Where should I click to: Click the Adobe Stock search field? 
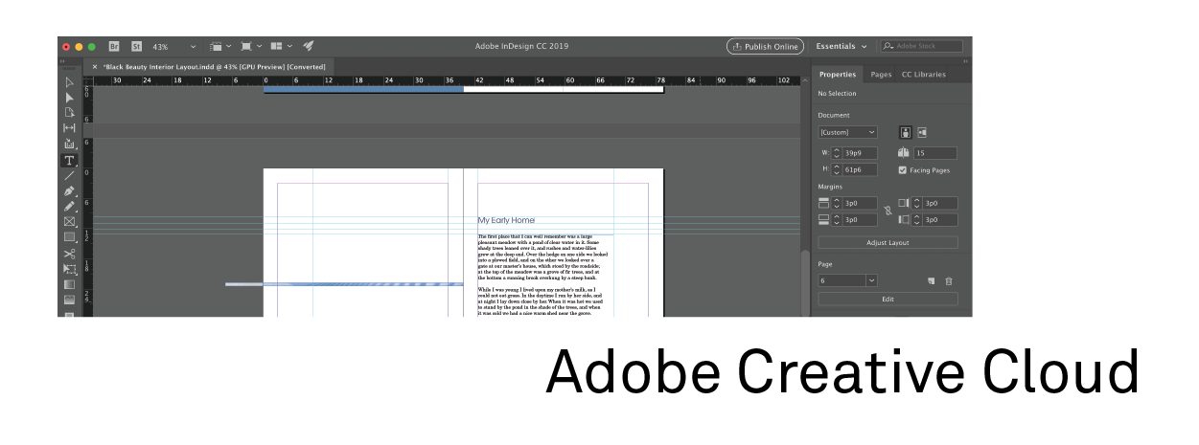[x=922, y=46]
